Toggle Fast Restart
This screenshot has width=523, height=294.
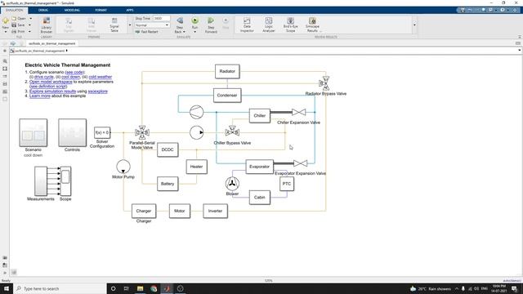click(147, 32)
